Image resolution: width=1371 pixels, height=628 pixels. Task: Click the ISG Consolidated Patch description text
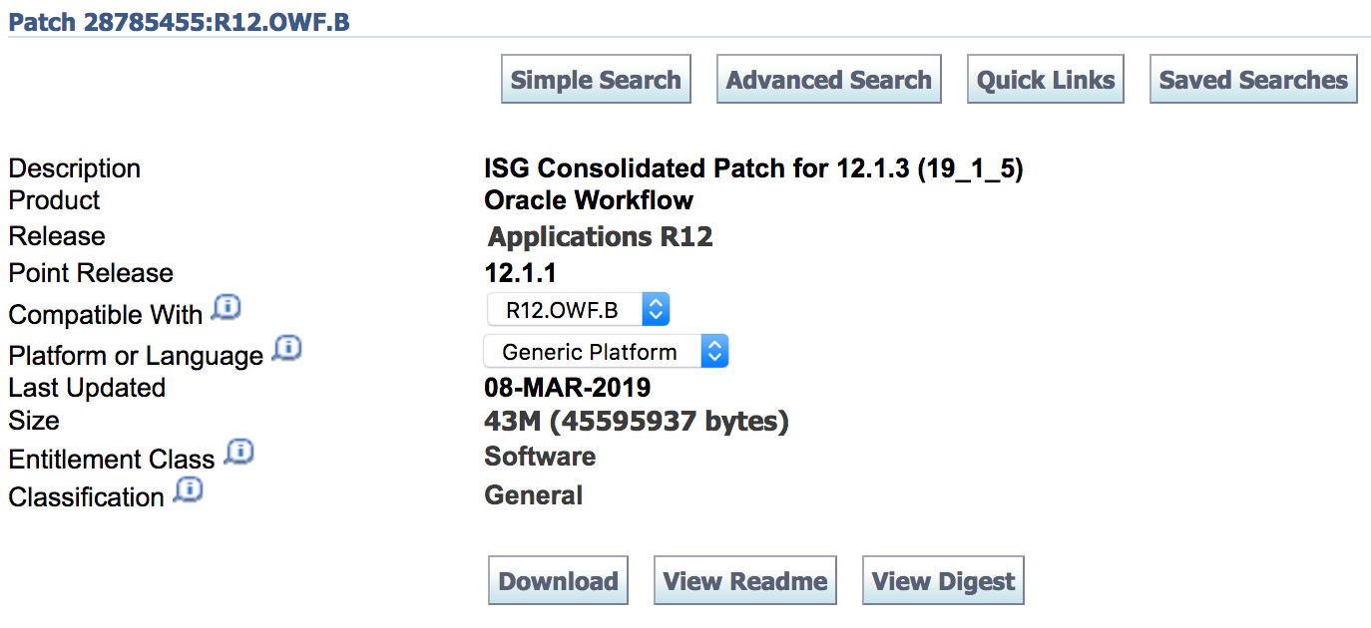tap(753, 168)
